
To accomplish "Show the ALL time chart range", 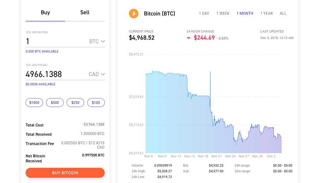I will (283, 13).
